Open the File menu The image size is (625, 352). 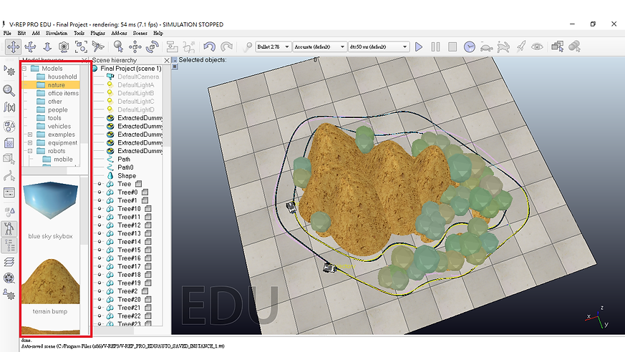pos(7,33)
